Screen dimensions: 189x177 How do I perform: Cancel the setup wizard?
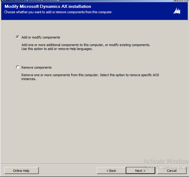pyautogui.click(x=172, y=170)
